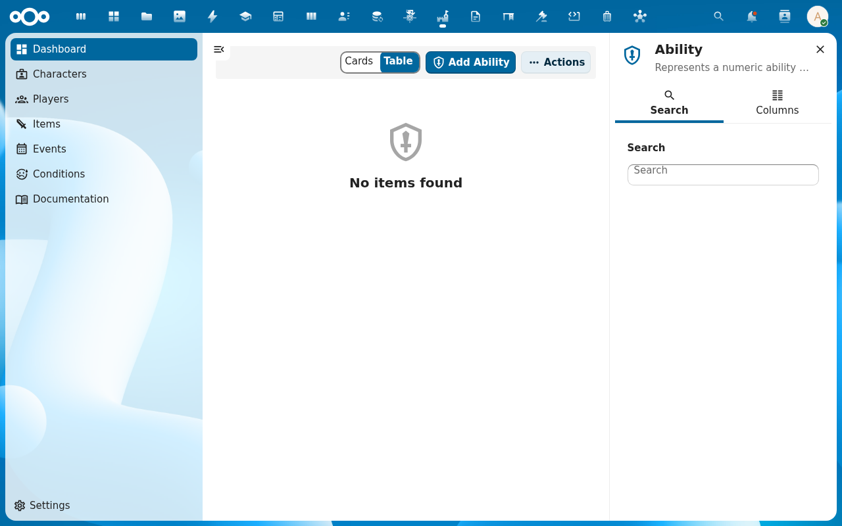Open the desk app icon
This screenshot has height=526, width=842.
click(x=508, y=16)
